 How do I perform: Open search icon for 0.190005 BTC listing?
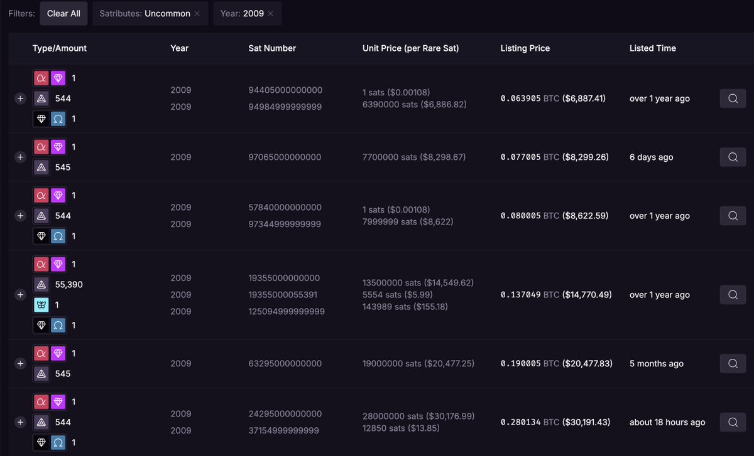tap(733, 364)
